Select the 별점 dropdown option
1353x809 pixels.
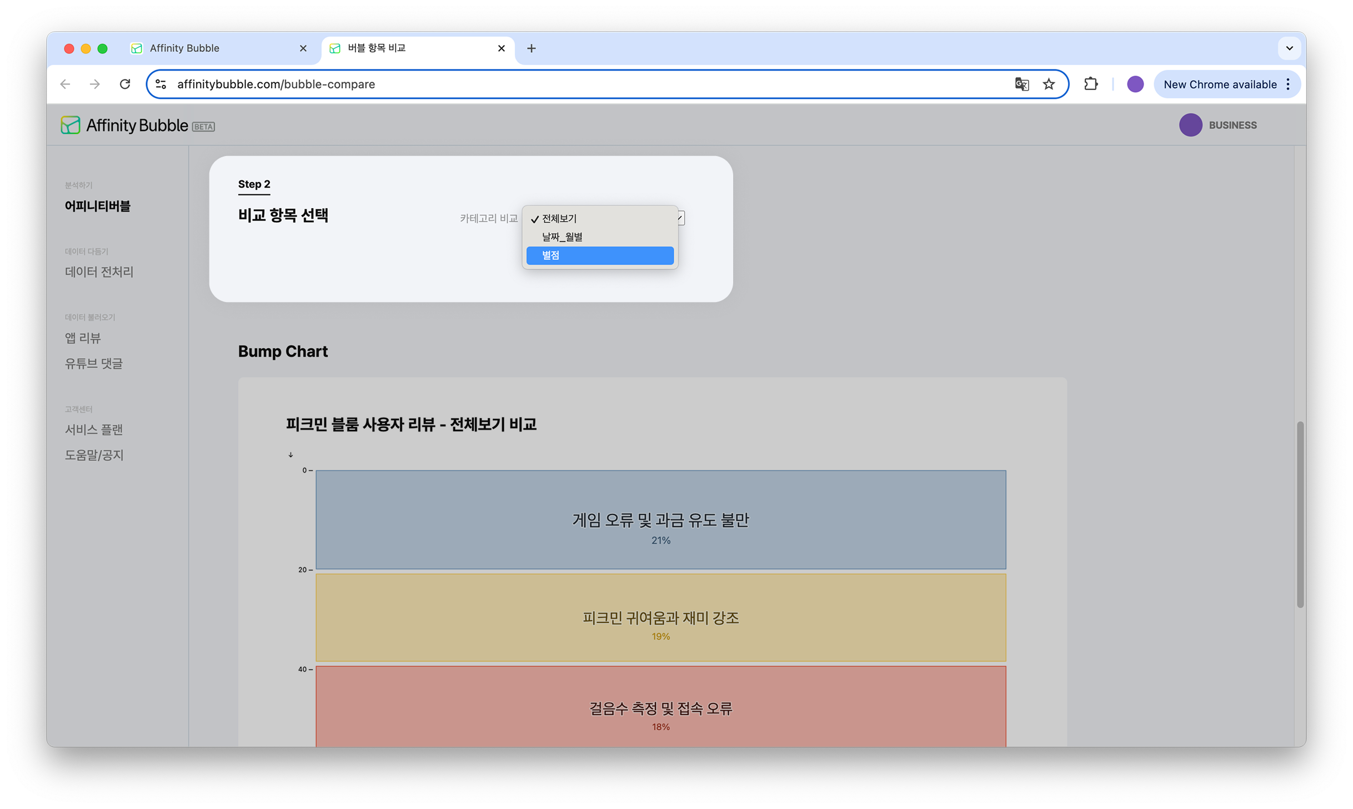coord(599,255)
